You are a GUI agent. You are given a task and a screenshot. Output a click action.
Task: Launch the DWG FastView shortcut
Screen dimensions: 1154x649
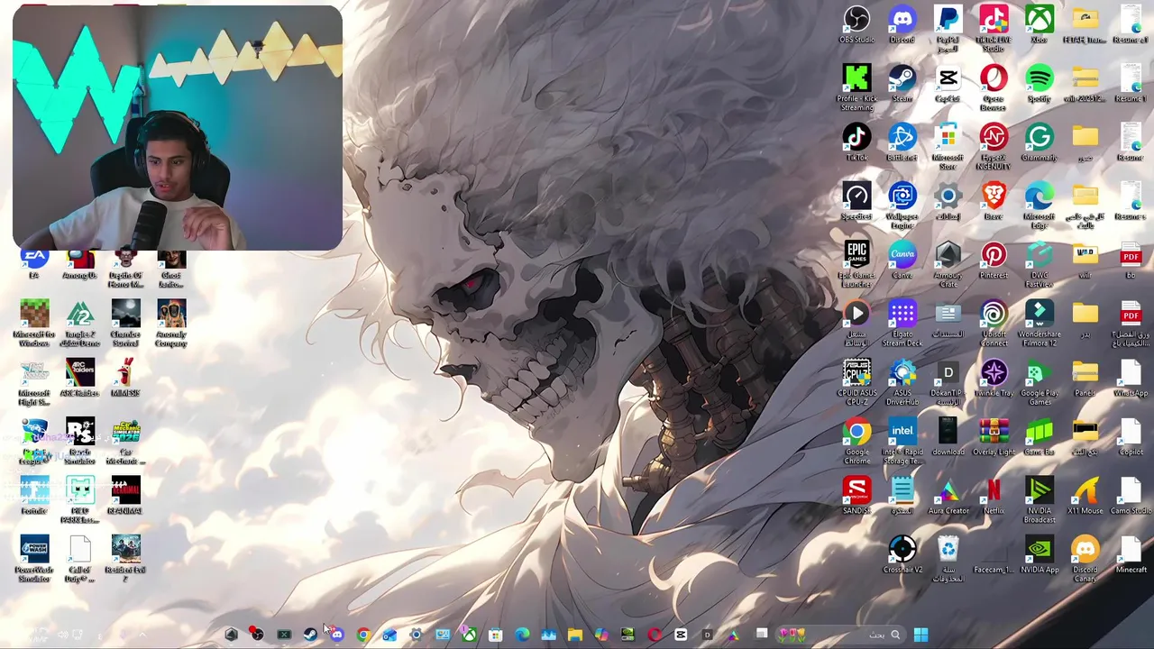click(1039, 264)
